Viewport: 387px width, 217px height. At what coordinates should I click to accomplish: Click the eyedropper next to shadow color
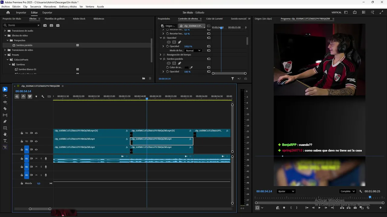[x=191, y=68]
